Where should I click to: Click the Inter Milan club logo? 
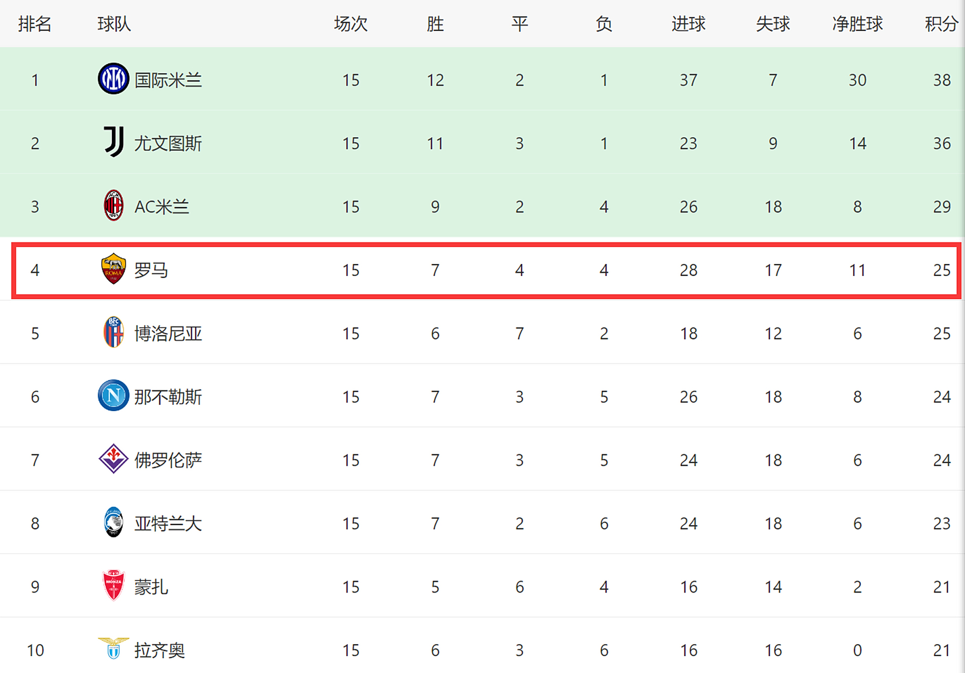(114, 79)
